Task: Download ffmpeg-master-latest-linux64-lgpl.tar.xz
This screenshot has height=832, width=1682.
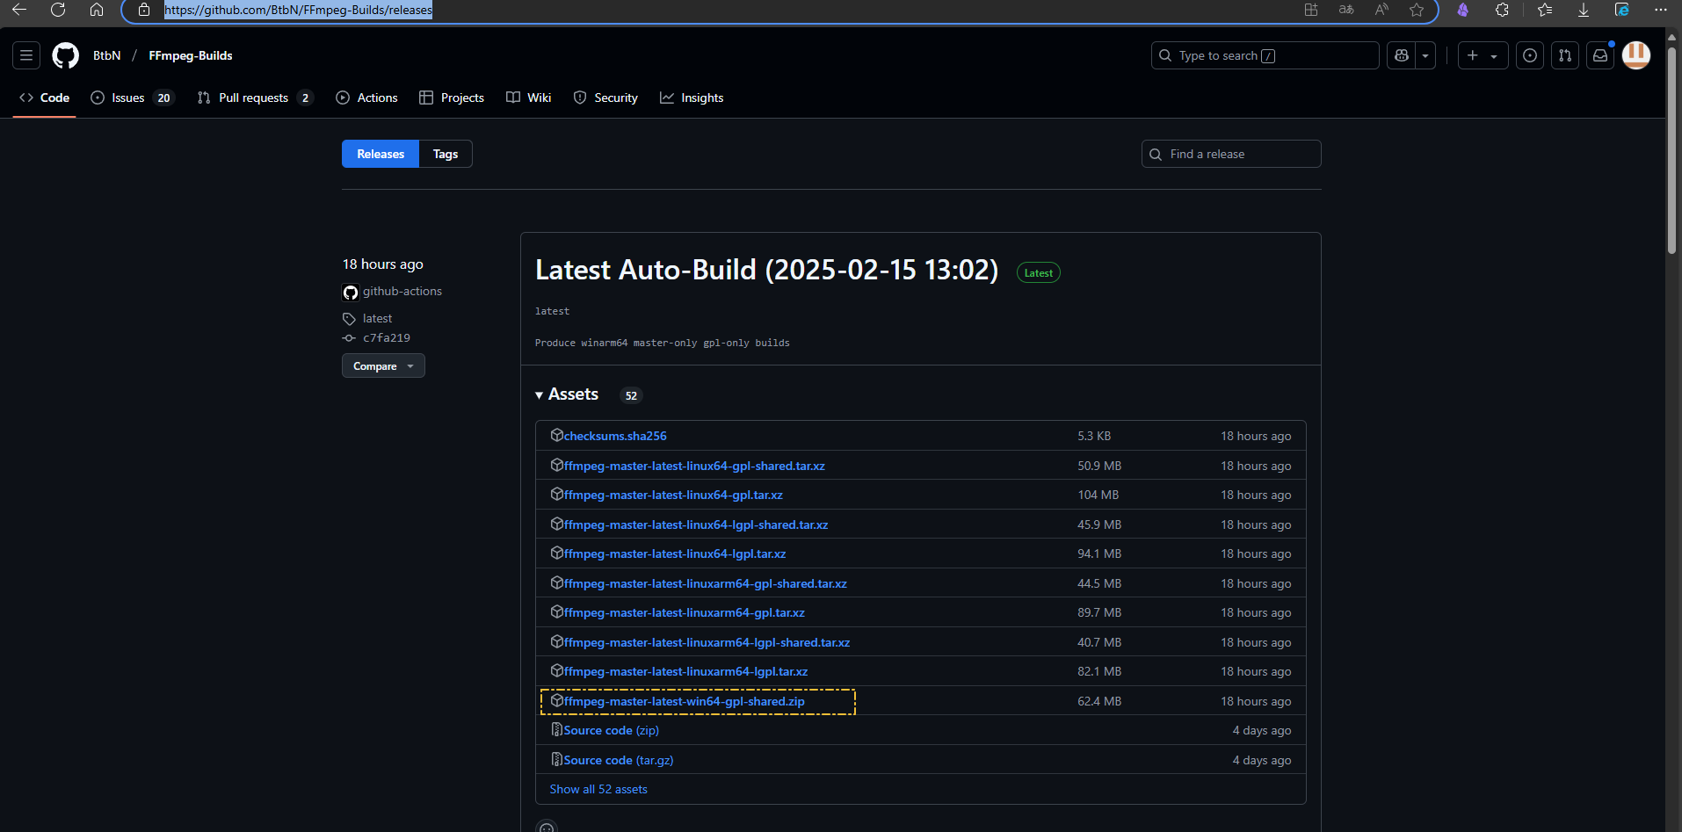Action: [x=675, y=553]
